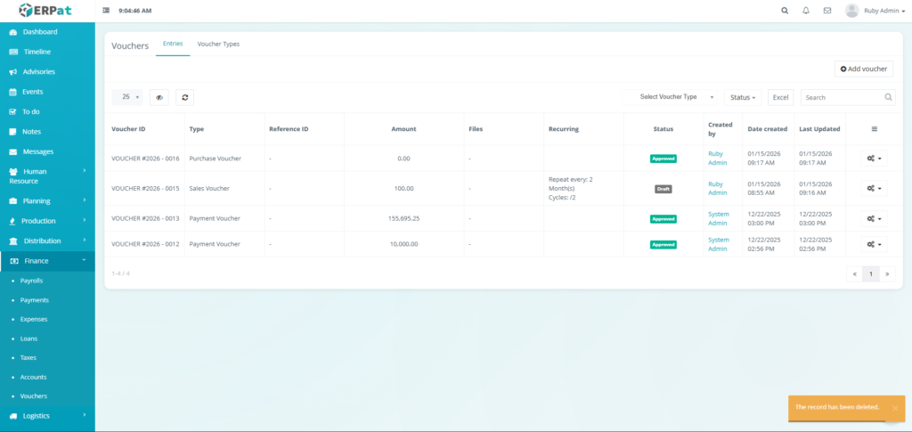Sort by Voucher ID column header
Viewport: 912px width, 432px height.
[x=128, y=129]
